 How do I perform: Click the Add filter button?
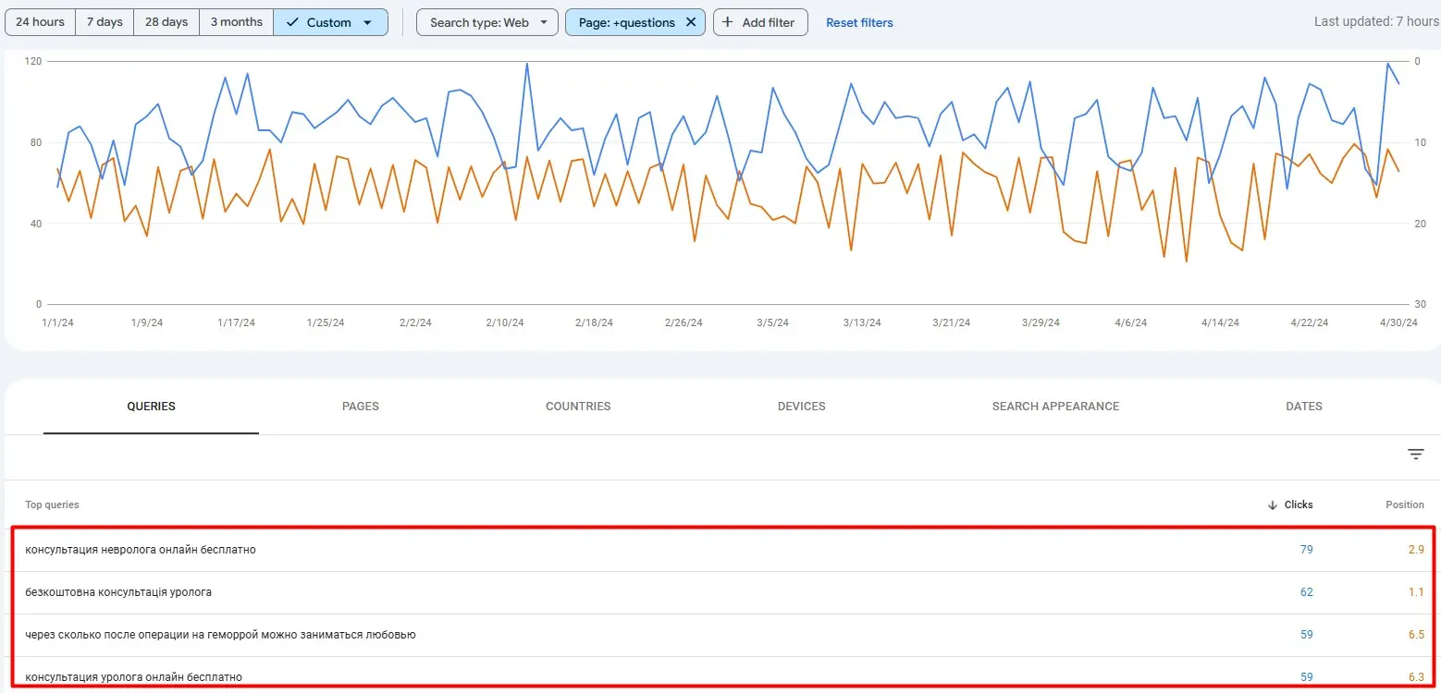point(760,22)
